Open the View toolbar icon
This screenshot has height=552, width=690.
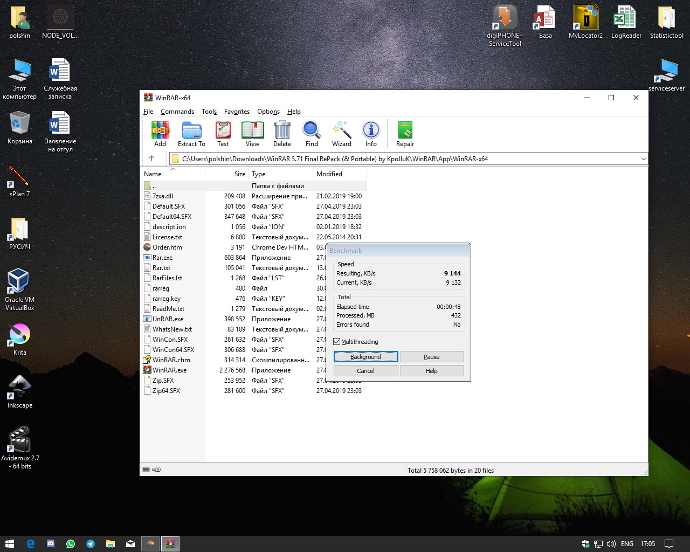tap(252, 131)
